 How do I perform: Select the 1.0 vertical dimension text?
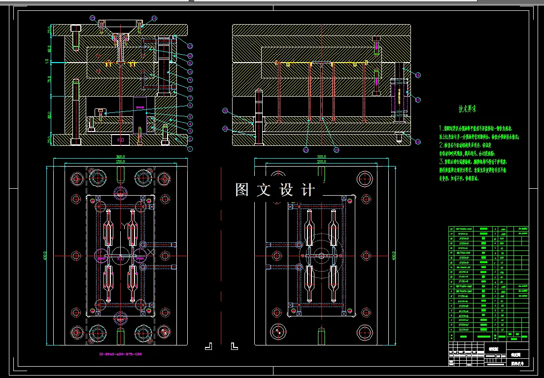click(47, 62)
